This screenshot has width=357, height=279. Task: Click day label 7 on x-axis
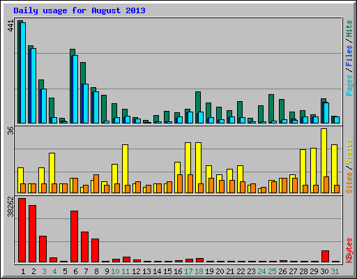pos(86,271)
